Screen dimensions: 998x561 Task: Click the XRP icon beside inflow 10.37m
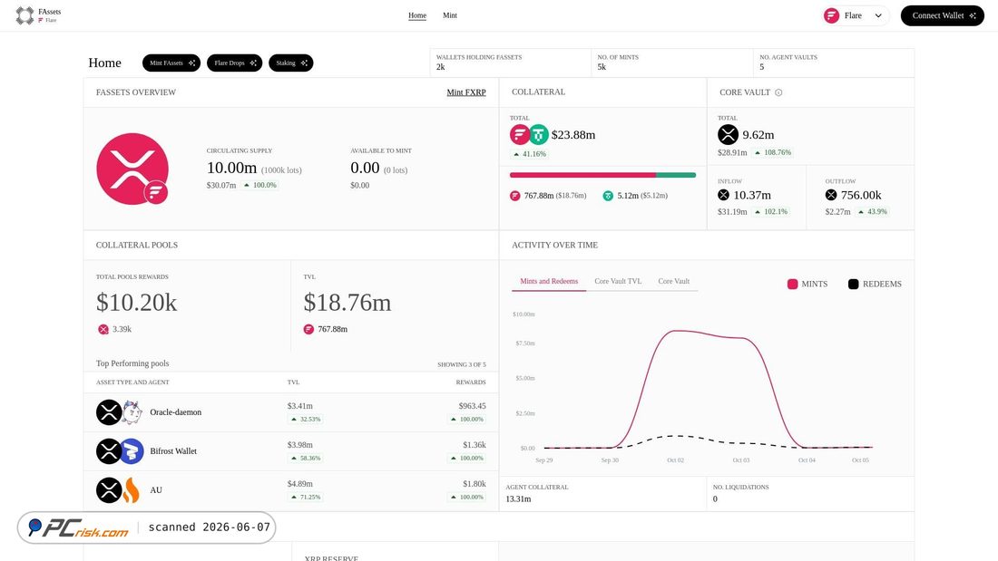pos(723,195)
